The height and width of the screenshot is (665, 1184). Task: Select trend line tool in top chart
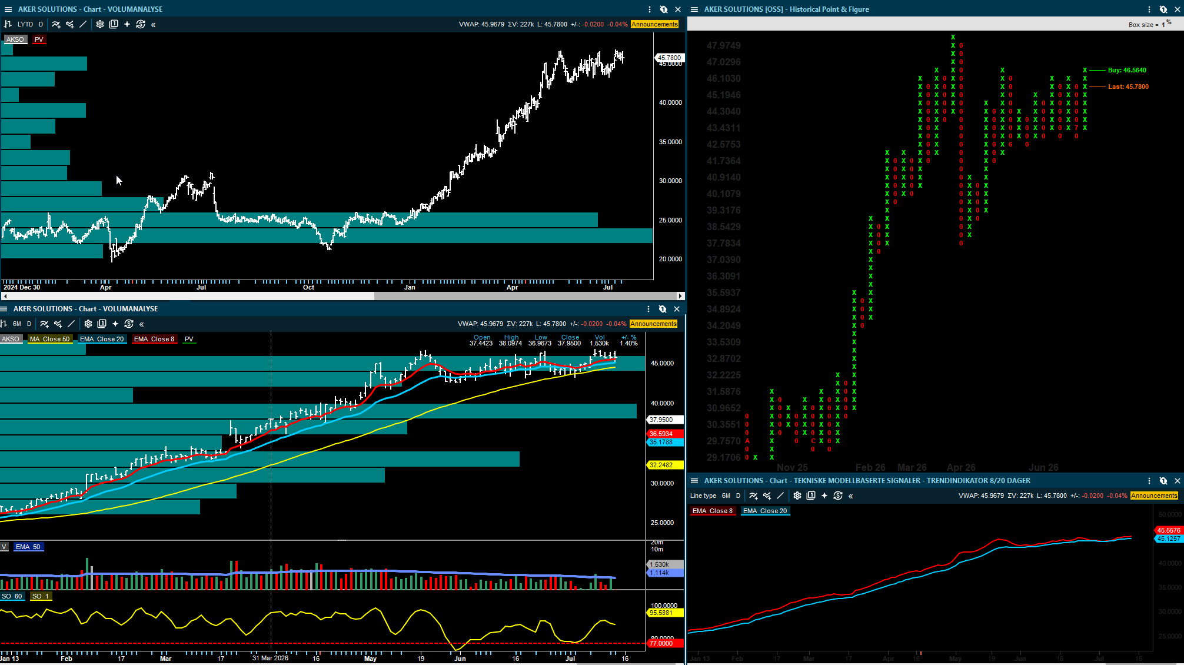(x=83, y=24)
